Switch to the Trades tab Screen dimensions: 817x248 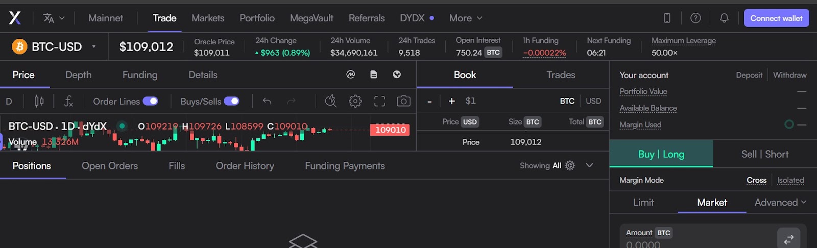(561, 75)
